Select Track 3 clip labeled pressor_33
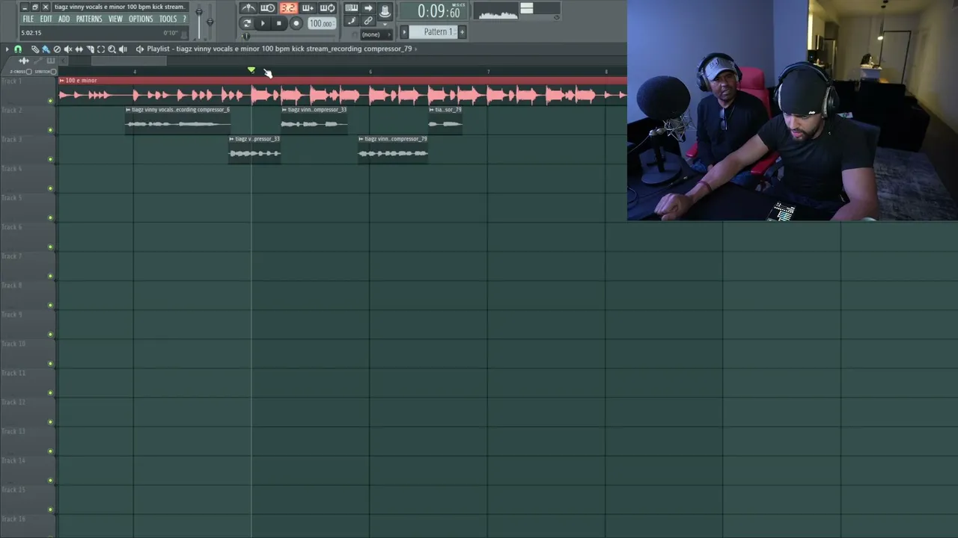This screenshot has height=538, width=958. (254, 149)
